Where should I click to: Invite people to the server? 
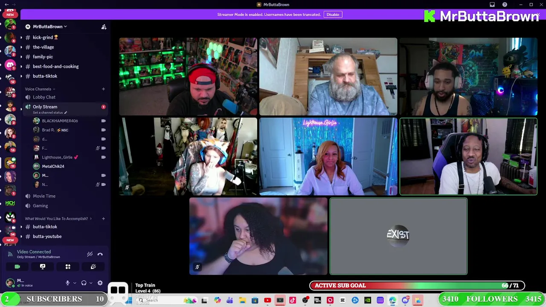[x=104, y=27]
